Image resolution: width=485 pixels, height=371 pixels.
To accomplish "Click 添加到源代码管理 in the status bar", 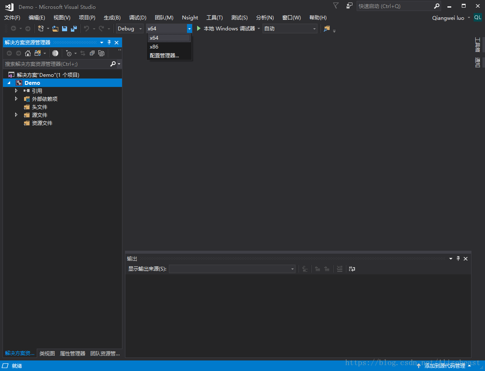I will click(444, 366).
